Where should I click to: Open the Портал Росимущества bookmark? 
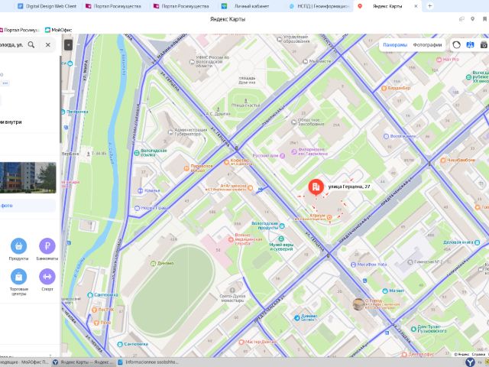[x=19, y=30]
